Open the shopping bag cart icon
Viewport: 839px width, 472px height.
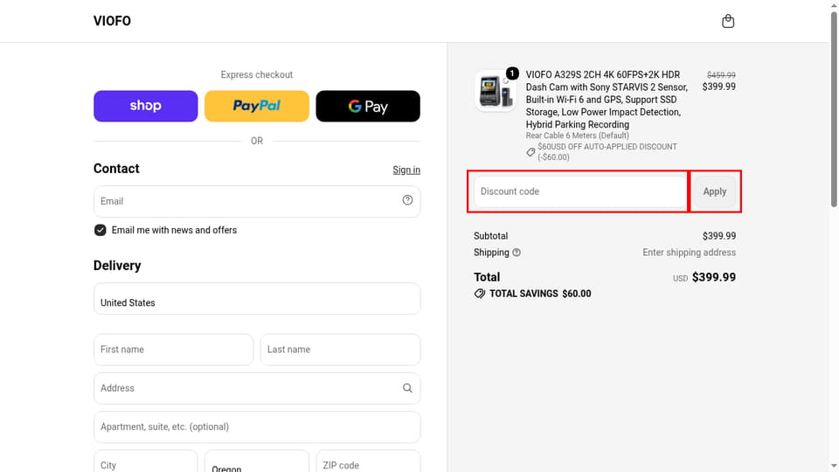(x=728, y=21)
